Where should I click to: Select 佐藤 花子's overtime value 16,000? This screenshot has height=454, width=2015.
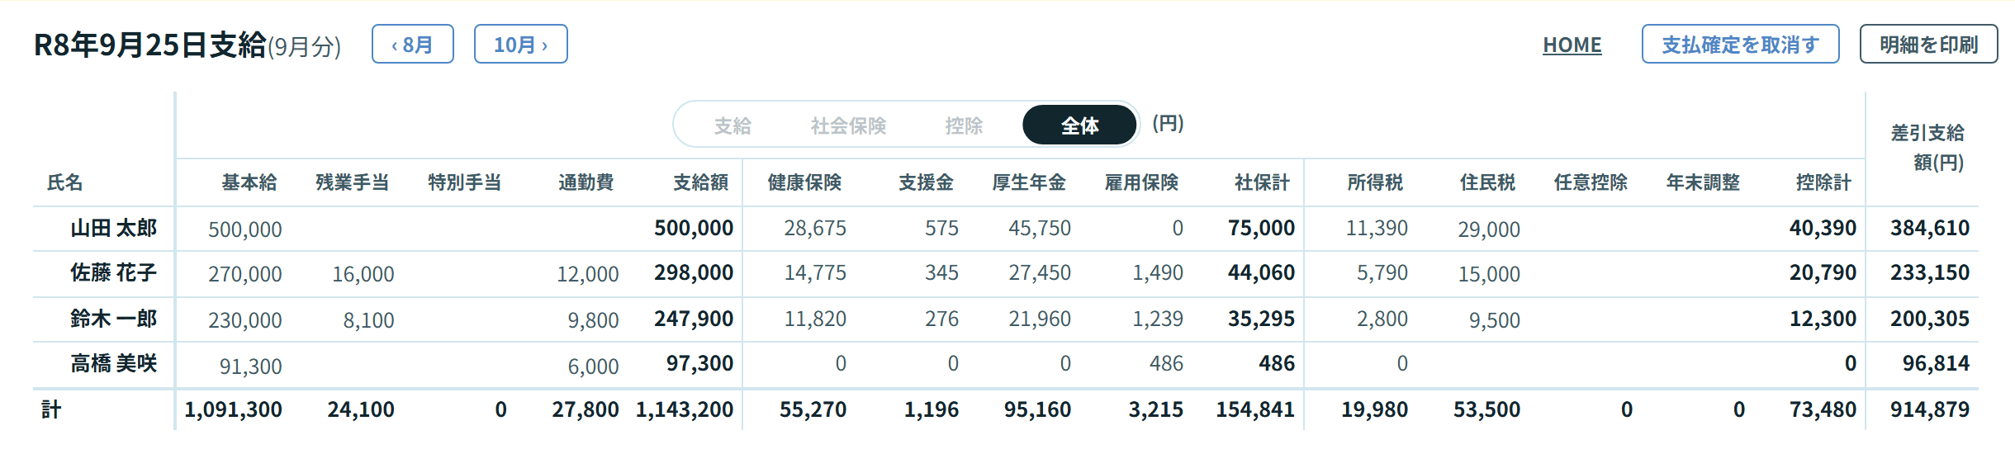click(x=363, y=274)
